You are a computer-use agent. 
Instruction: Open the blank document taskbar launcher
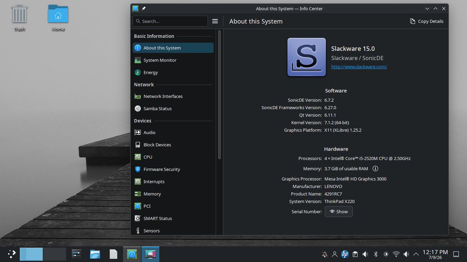pos(113,254)
